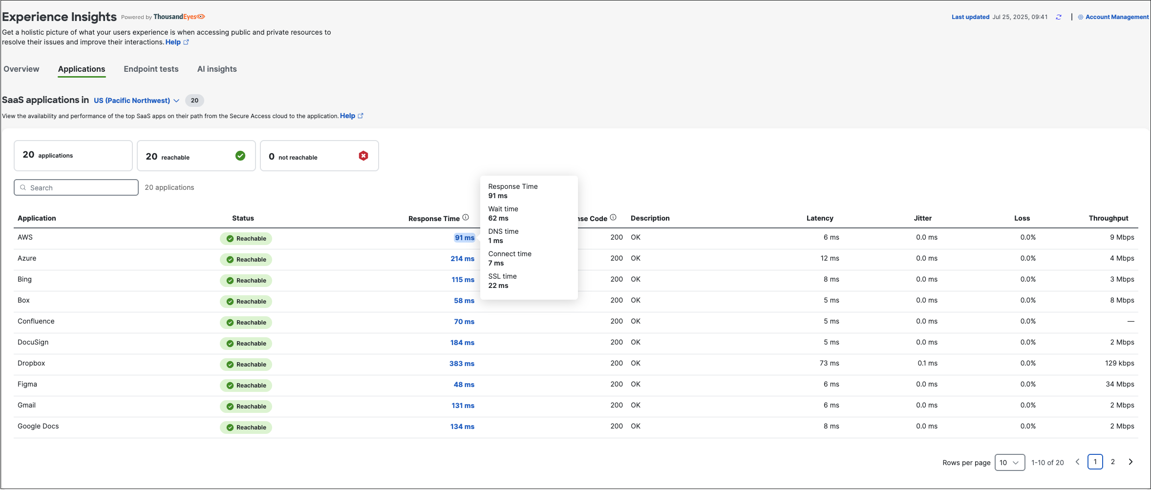Click the Reachable badge for Figma
The width and height of the screenshot is (1151, 490).
(246, 386)
